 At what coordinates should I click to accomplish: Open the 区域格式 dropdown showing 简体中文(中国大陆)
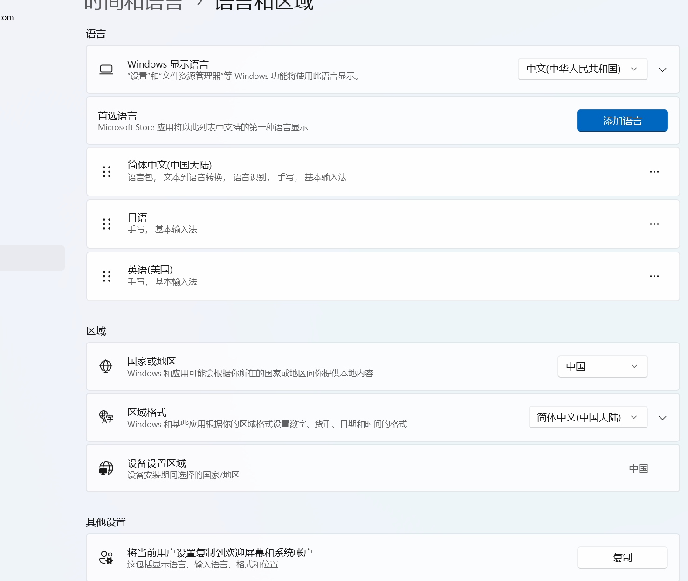pyautogui.click(x=587, y=417)
